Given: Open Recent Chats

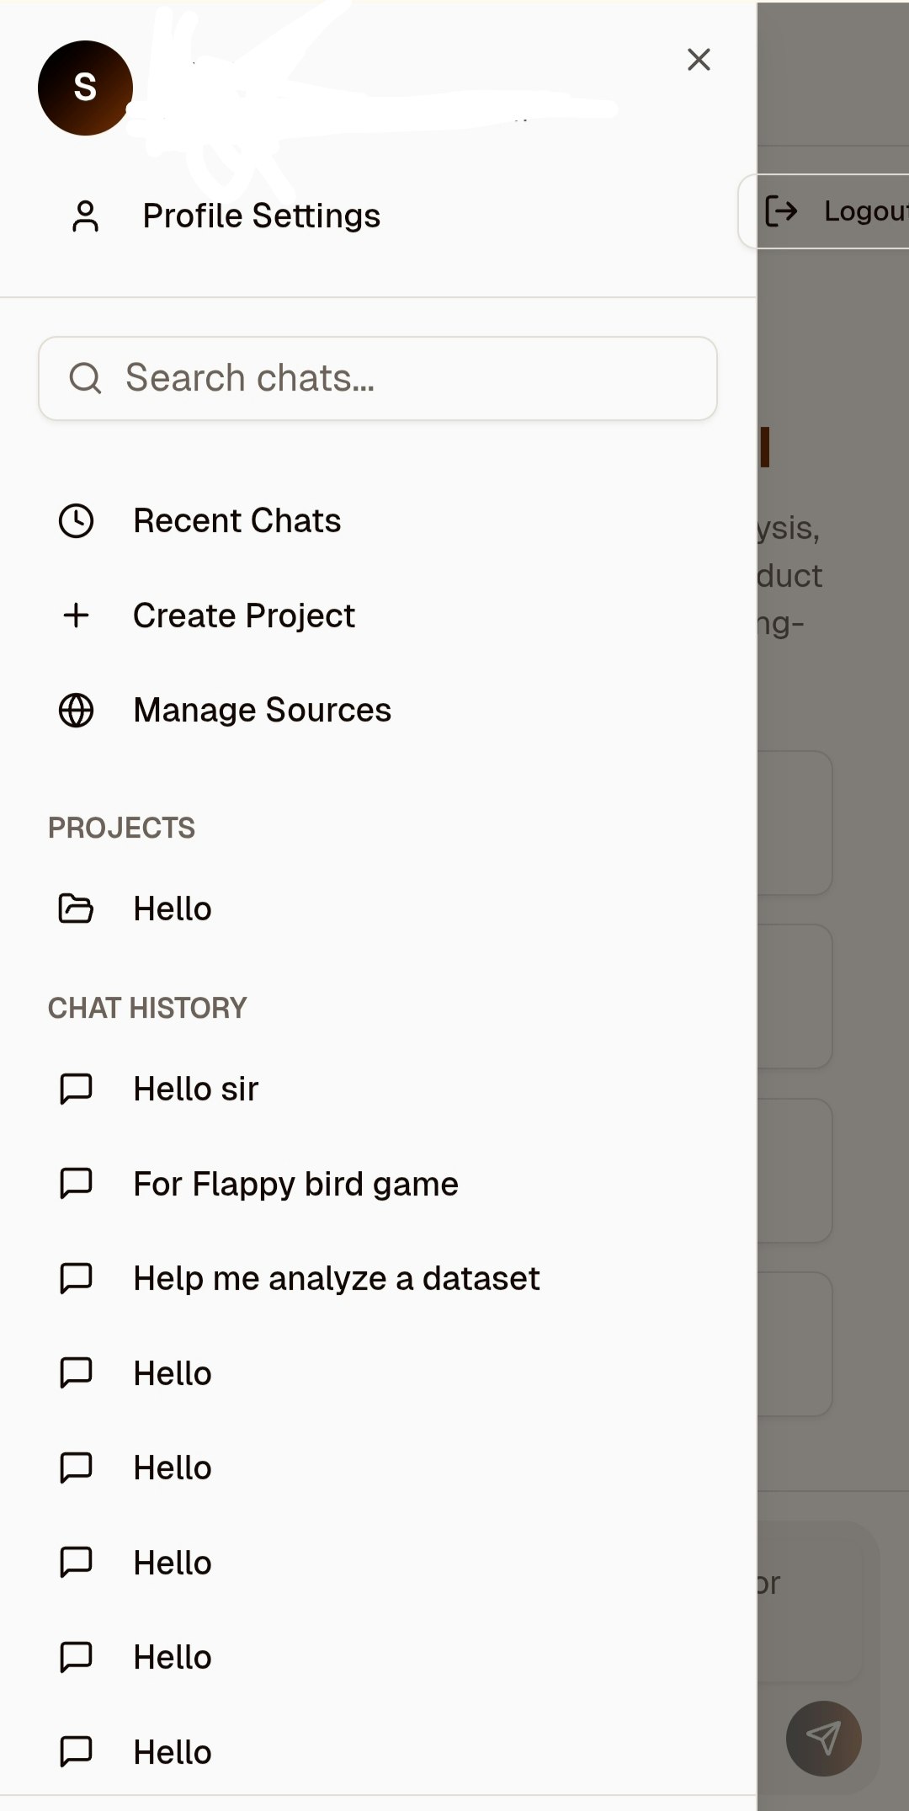Looking at the screenshot, I should click(237, 520).
